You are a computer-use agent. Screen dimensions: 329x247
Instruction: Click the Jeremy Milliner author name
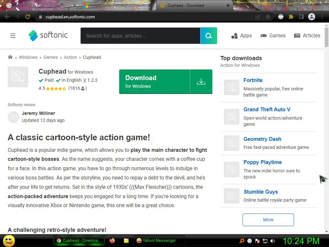(x=39, y=113)
